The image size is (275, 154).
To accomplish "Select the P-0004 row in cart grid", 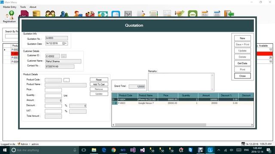I will click(x=183, y=99).
